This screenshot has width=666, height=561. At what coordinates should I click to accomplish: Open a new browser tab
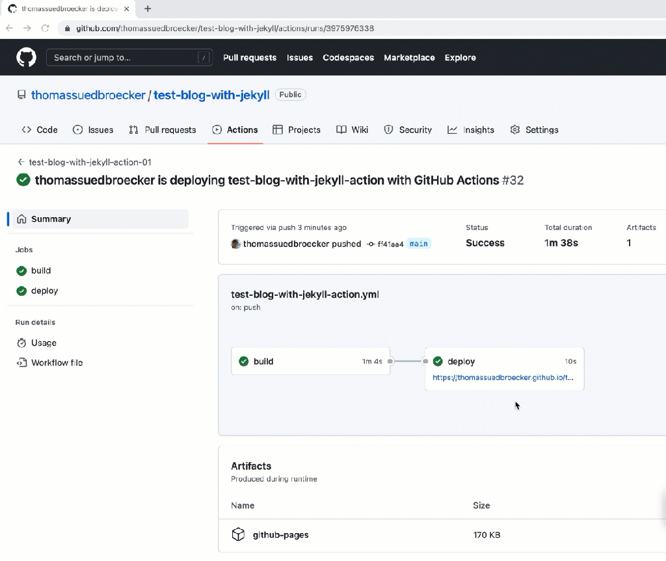pos(148,8)
